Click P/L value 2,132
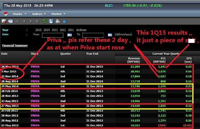Viewport: 200px width, 129px height. pyautogui.click(x=162, y=116)
